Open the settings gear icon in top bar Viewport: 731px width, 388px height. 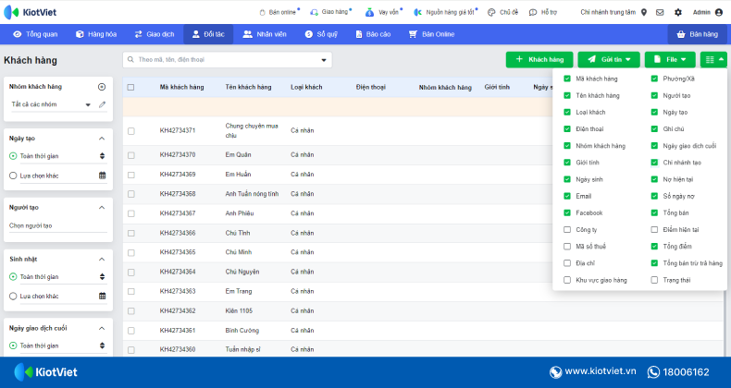tap(678, 12)
